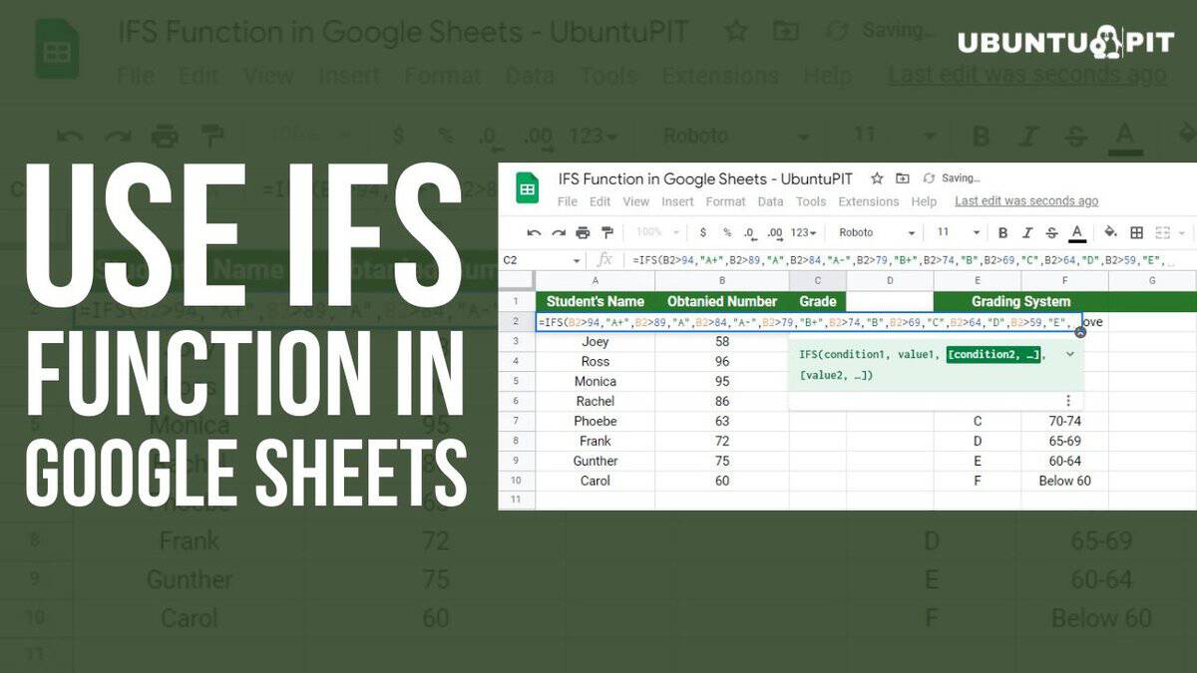1197x673 pixels.
Task: Click the Merge cells icon
Action: (1162, 232)
